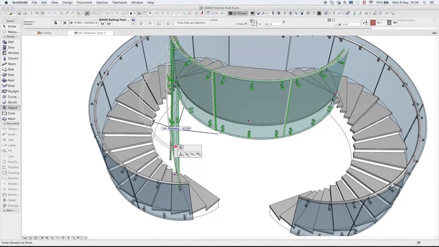Click the rotation angle field 0,00°
The height and width of the screenshot is (247, 439).
pos(351,24)
